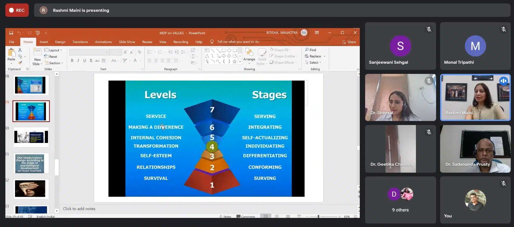Toggle the Comments pane in status bar

[246, 217]
